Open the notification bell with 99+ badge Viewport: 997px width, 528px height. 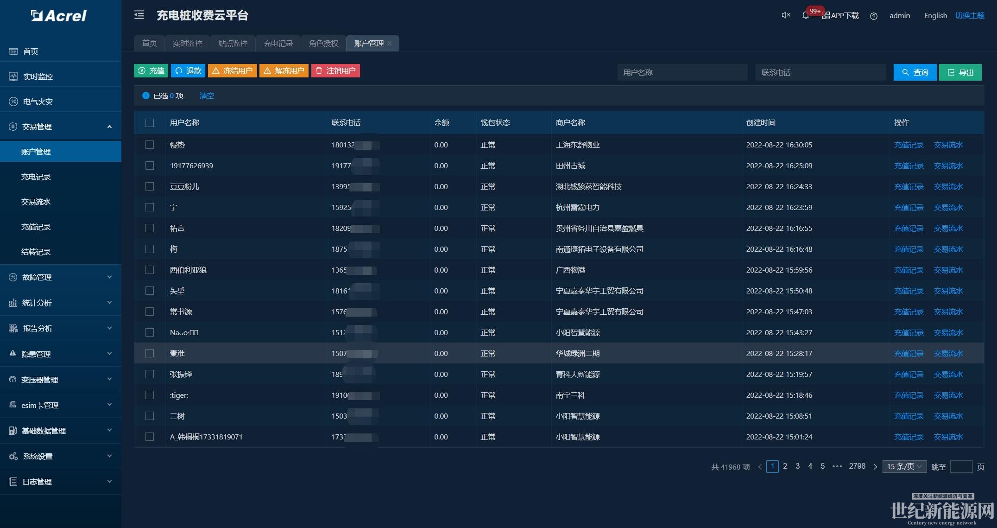pos(806,15)
